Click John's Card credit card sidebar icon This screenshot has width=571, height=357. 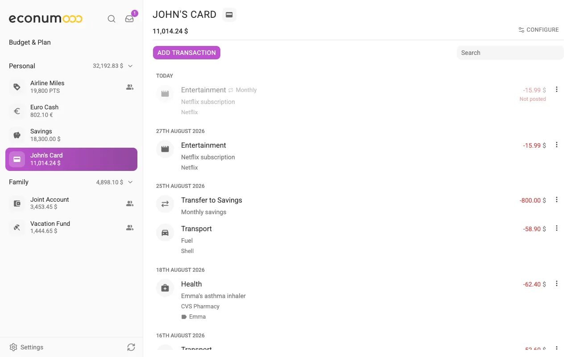pyautogui.click(x=17, y=159)
